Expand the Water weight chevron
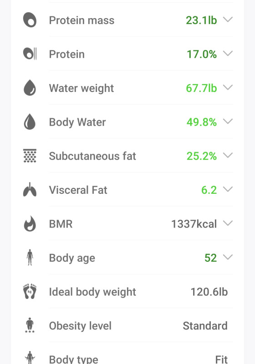The width and height of the screenshot is (255, 364). [228, 87]
